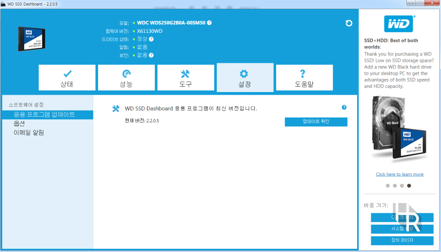The height and width of the screenshot is (252, 441).
Task: Click the 업데이트 확인 button
Action: (x=316, y=122)
